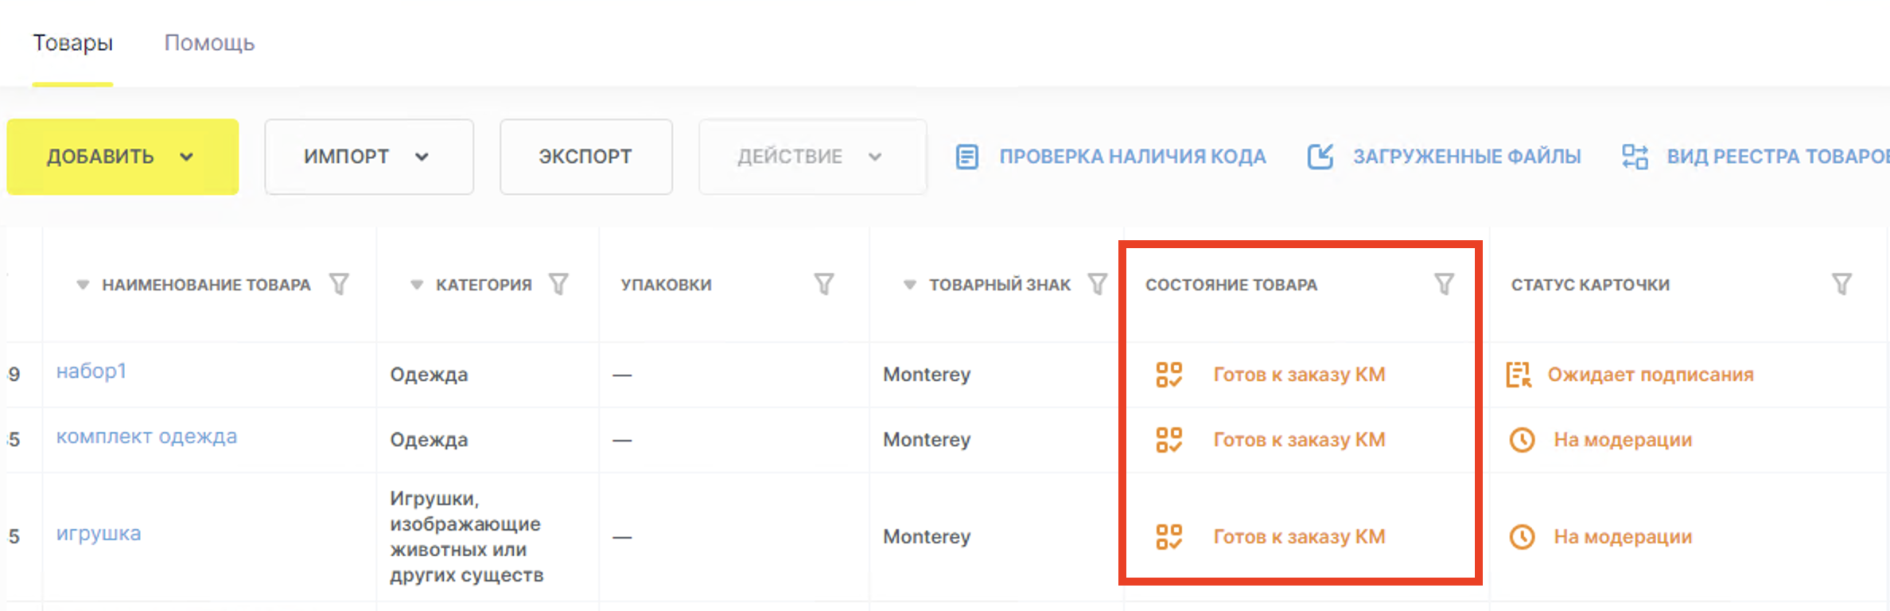Viewport: 1890px width, 611px height.
Task: Click Готов к заказу КМ for набор1
Action: point(1299,375)
